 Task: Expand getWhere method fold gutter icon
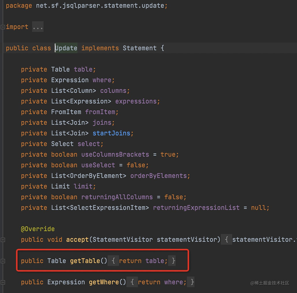[x=3, y=282]
